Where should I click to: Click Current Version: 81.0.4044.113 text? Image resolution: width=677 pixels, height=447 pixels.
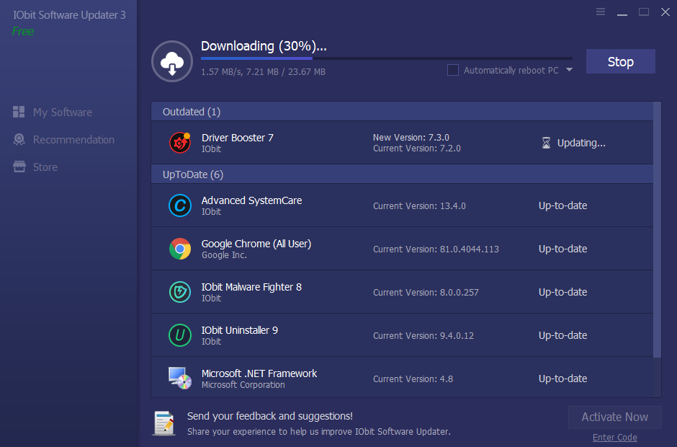point(436,249)
